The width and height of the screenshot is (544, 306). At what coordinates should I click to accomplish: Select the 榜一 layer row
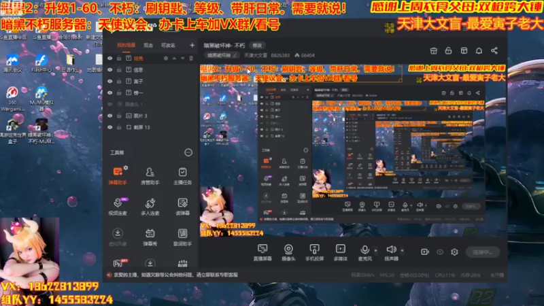[151, 92]
